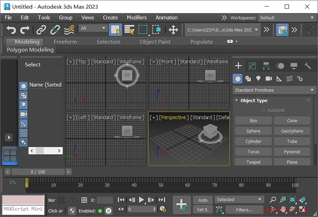Select the Link objects chain icon
318x217 pixels.
pos(41,30)
